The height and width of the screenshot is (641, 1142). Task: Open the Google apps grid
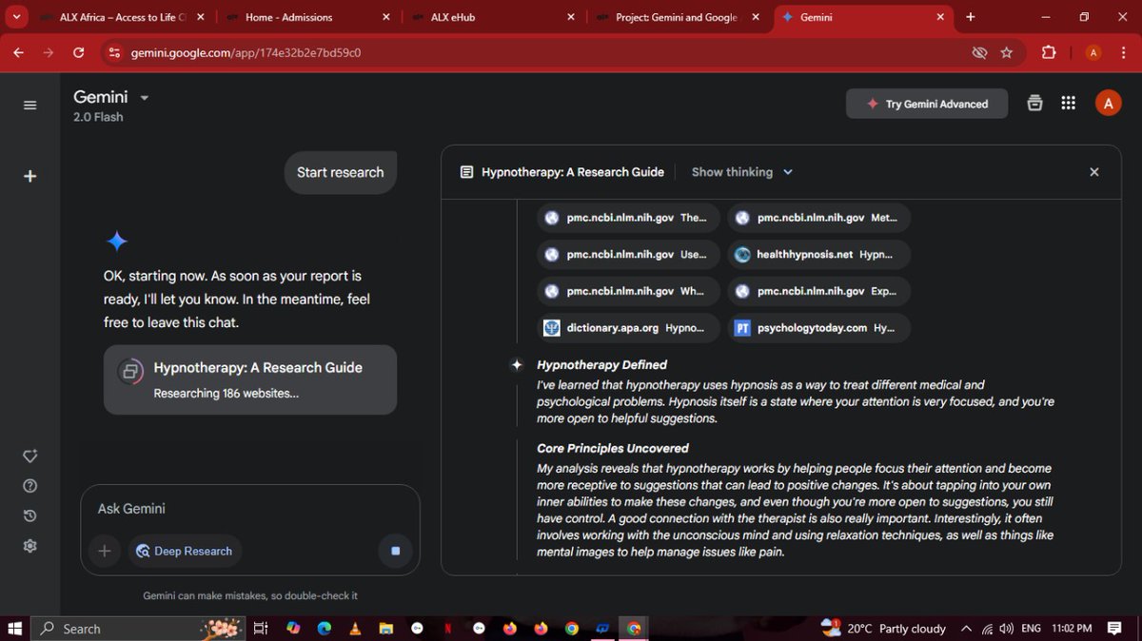point(1068,104)
